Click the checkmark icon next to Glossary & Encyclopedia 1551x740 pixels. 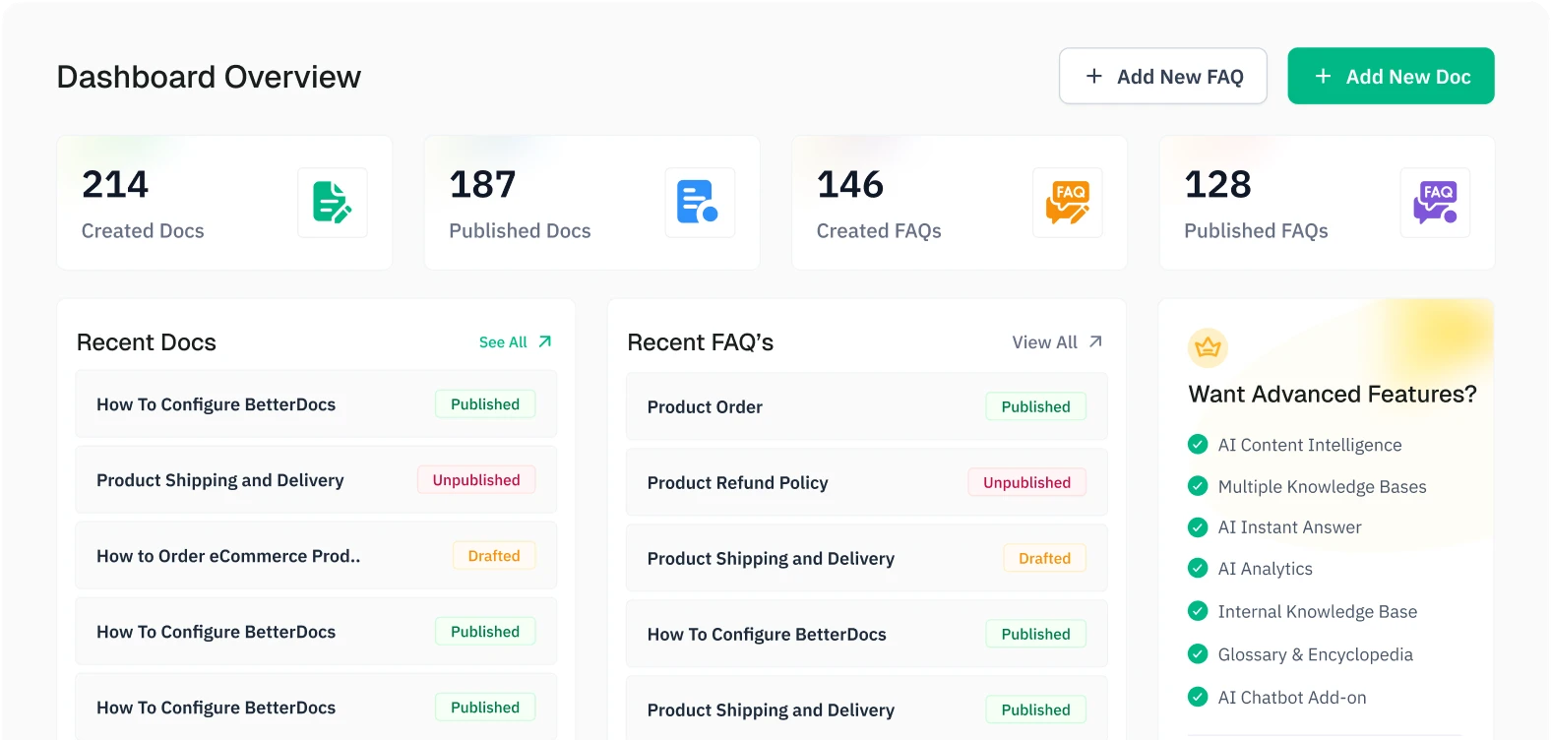1198,654
